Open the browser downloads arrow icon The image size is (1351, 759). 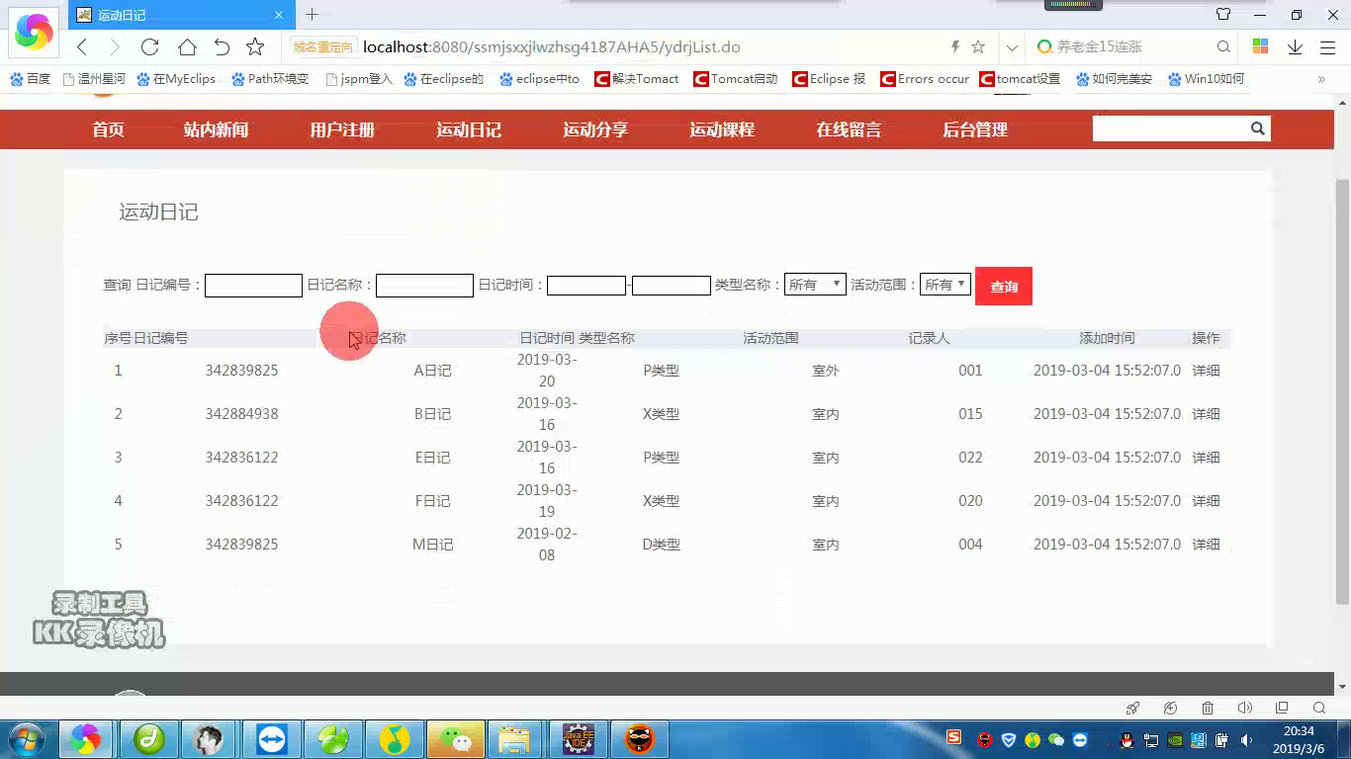coord(1295,47)
